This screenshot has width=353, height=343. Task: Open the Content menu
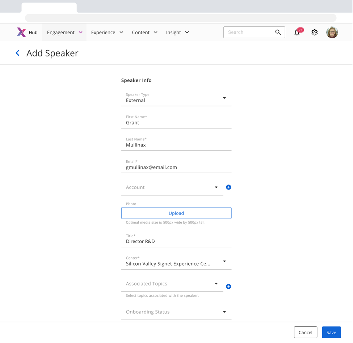pyautogui.click(x=144, y=33)
